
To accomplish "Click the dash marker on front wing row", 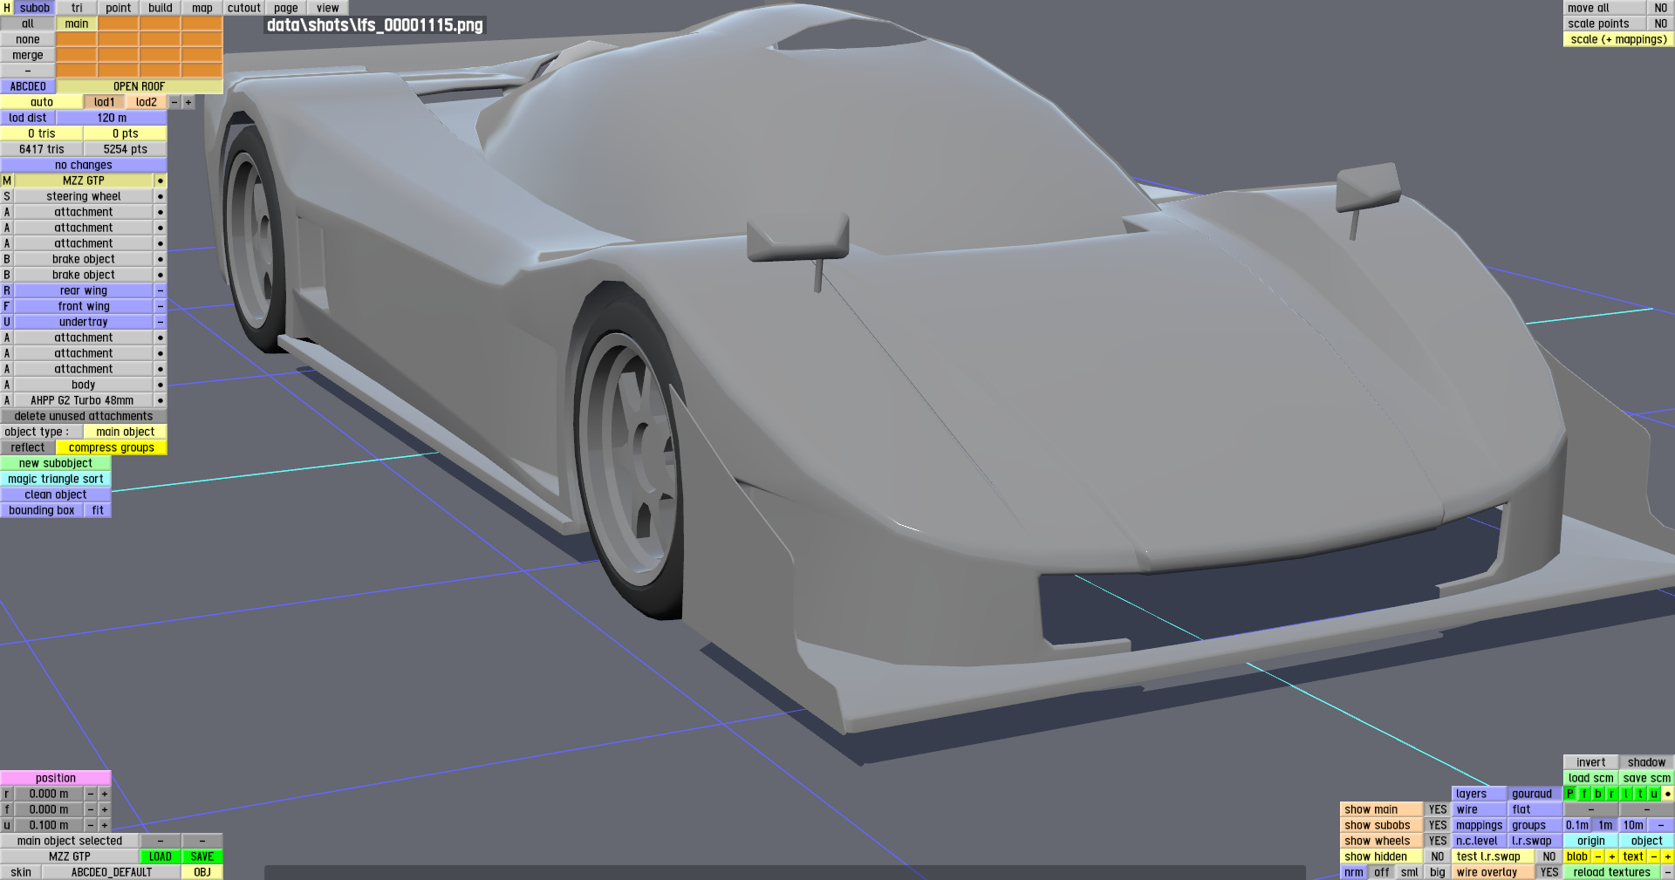I will [161, 306].
